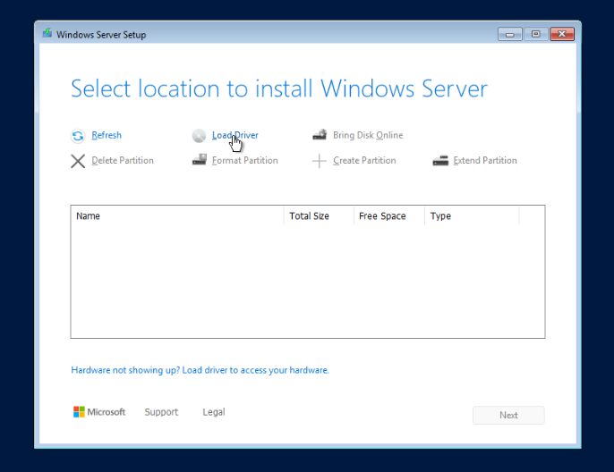Click the Windows Server Setup title bar icon

click(x=47, y=34)
